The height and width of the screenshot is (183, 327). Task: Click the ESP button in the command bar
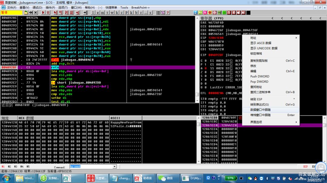[306, 166]
